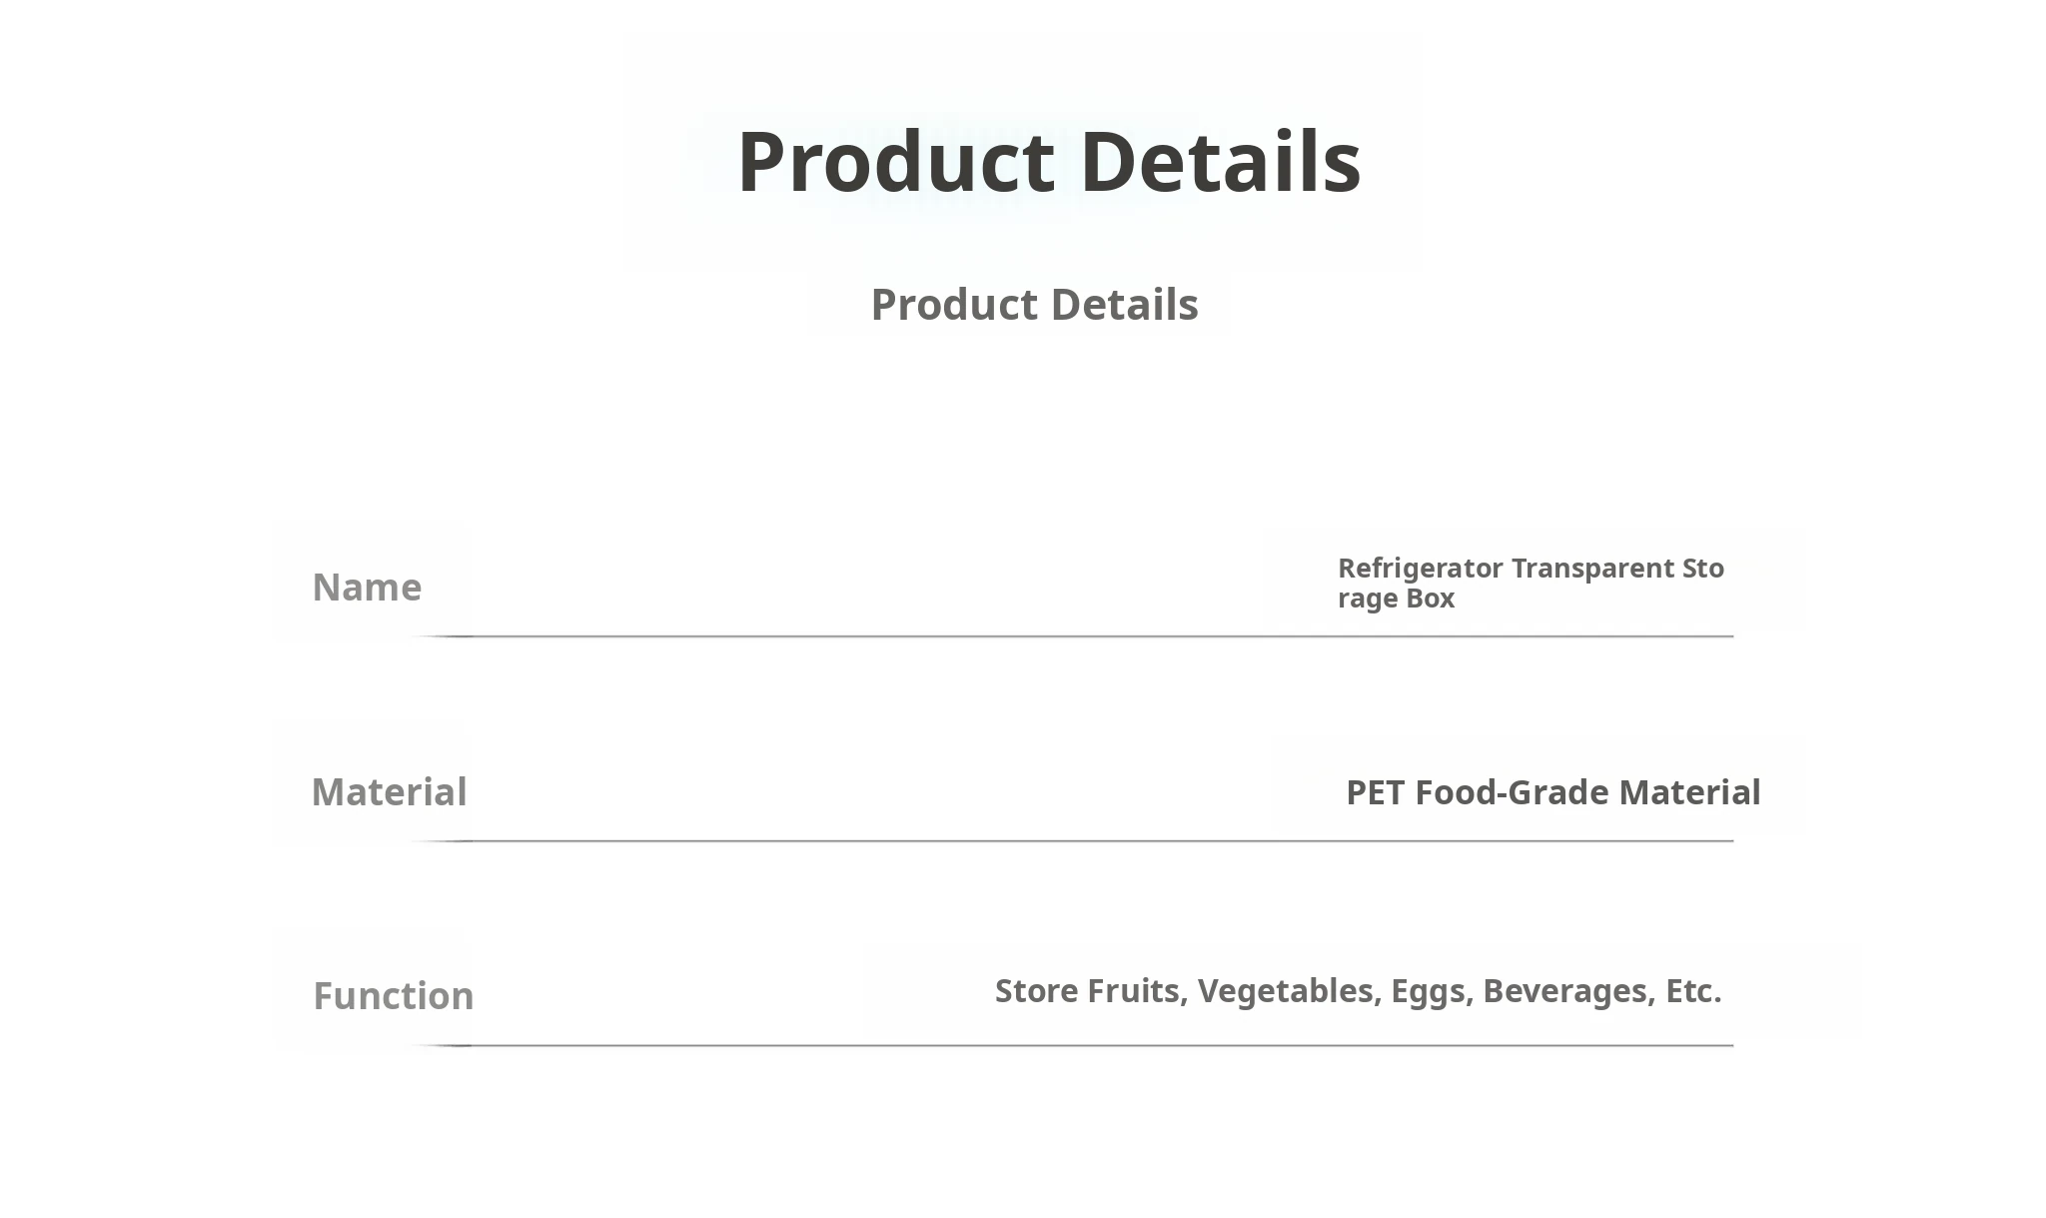Click the Function row label
Screen dimensions: 2046x1218
(x=393, y=996)
